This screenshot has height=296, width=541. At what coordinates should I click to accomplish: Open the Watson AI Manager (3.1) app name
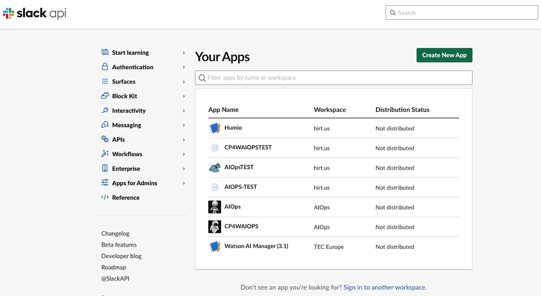point(256,246)
